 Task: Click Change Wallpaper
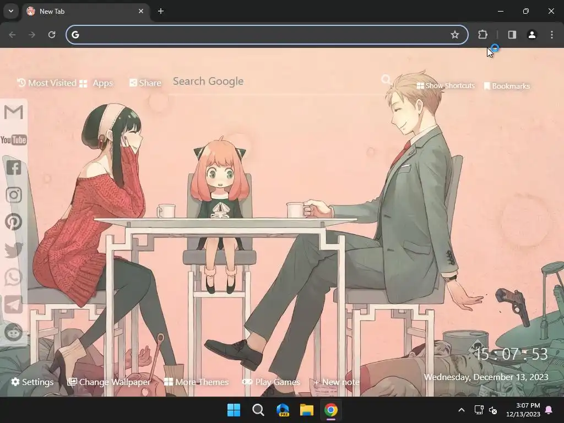pyautogui.click(x=109, y=382)
